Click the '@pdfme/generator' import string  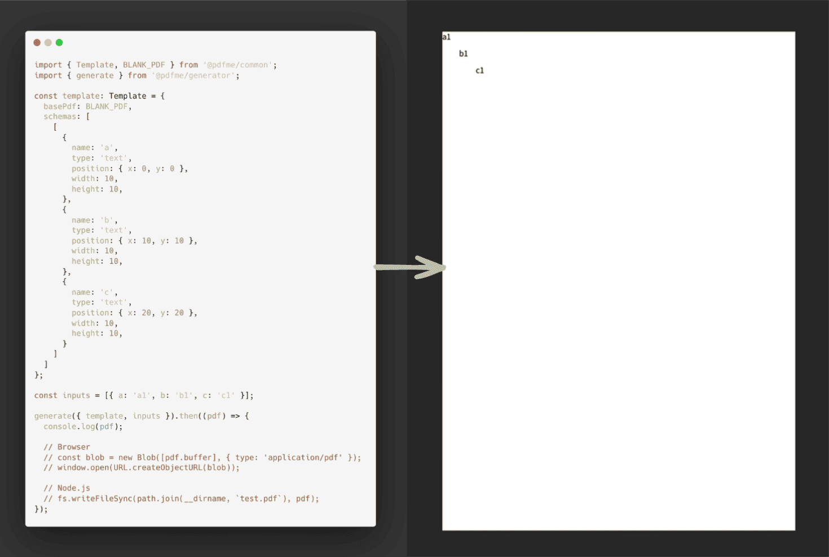(193, 76)
